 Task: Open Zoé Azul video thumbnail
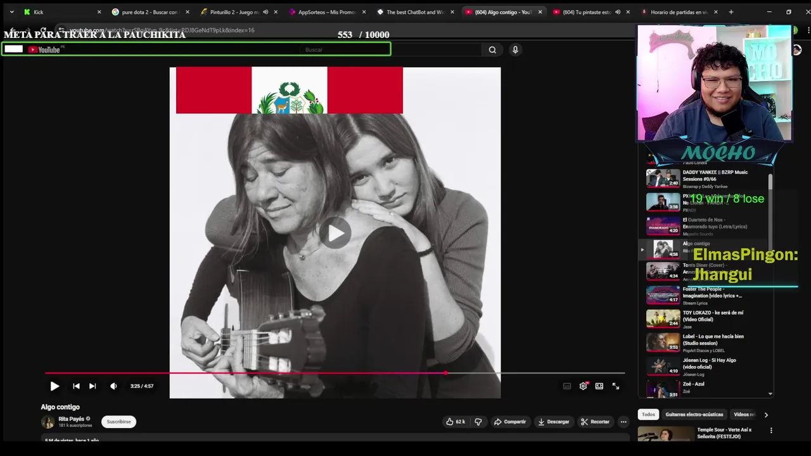point(663,389)
